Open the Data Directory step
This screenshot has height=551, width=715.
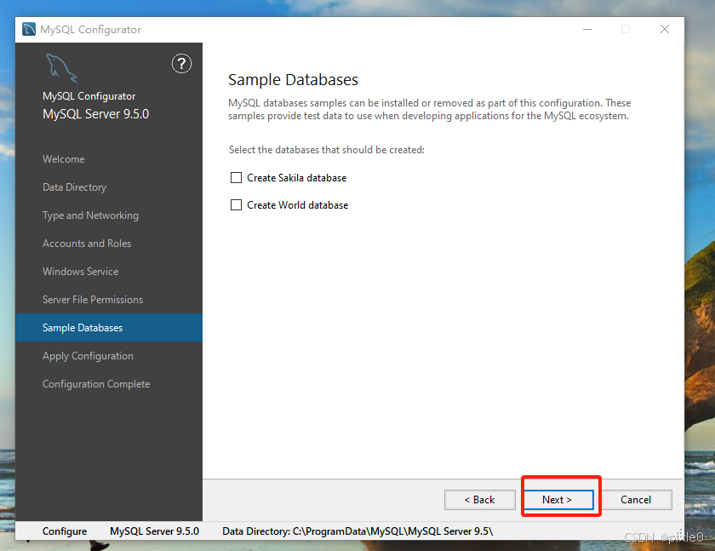point(74,187)
